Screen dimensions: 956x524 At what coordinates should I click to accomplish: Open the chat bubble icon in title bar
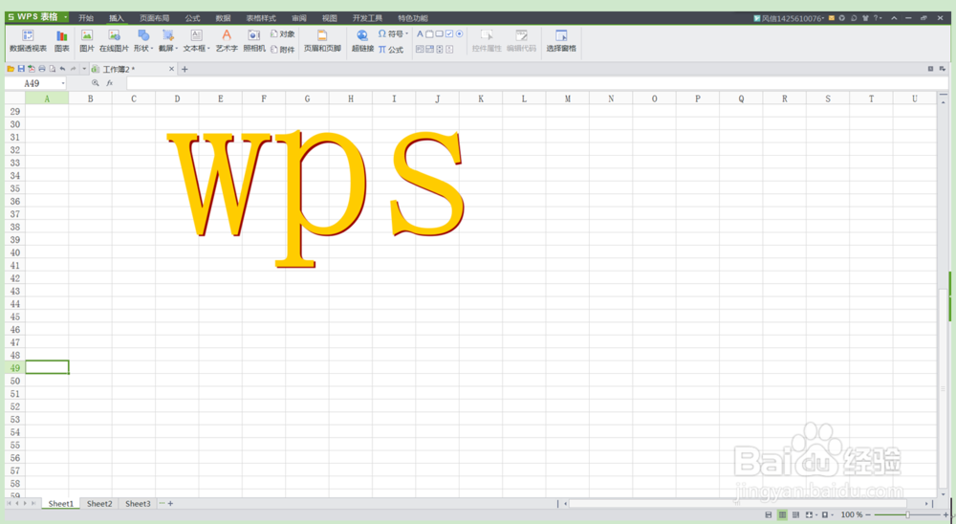click(x=854, y=18)
